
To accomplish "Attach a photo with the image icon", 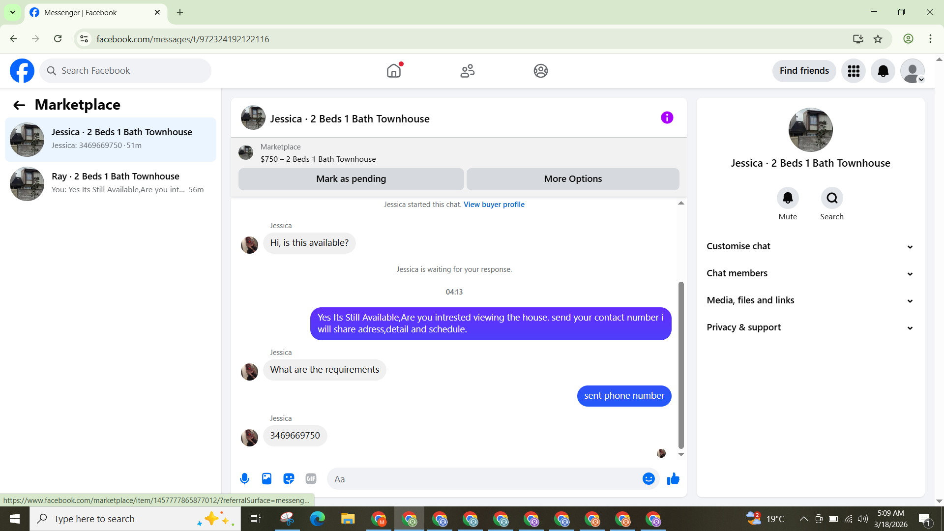I will (x=266, y=479).
